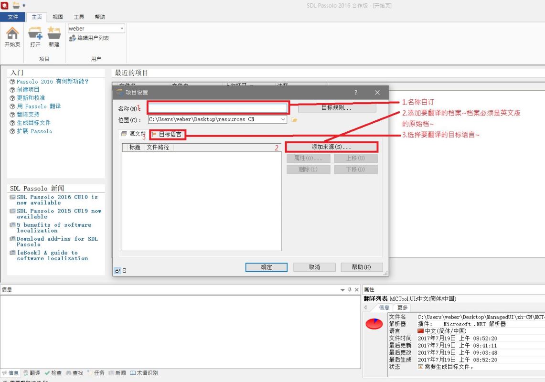This screenshot has width=545, height=382.
Task: Open the 开始页 home icon in ribbon
Action: (x=12, y=37)
